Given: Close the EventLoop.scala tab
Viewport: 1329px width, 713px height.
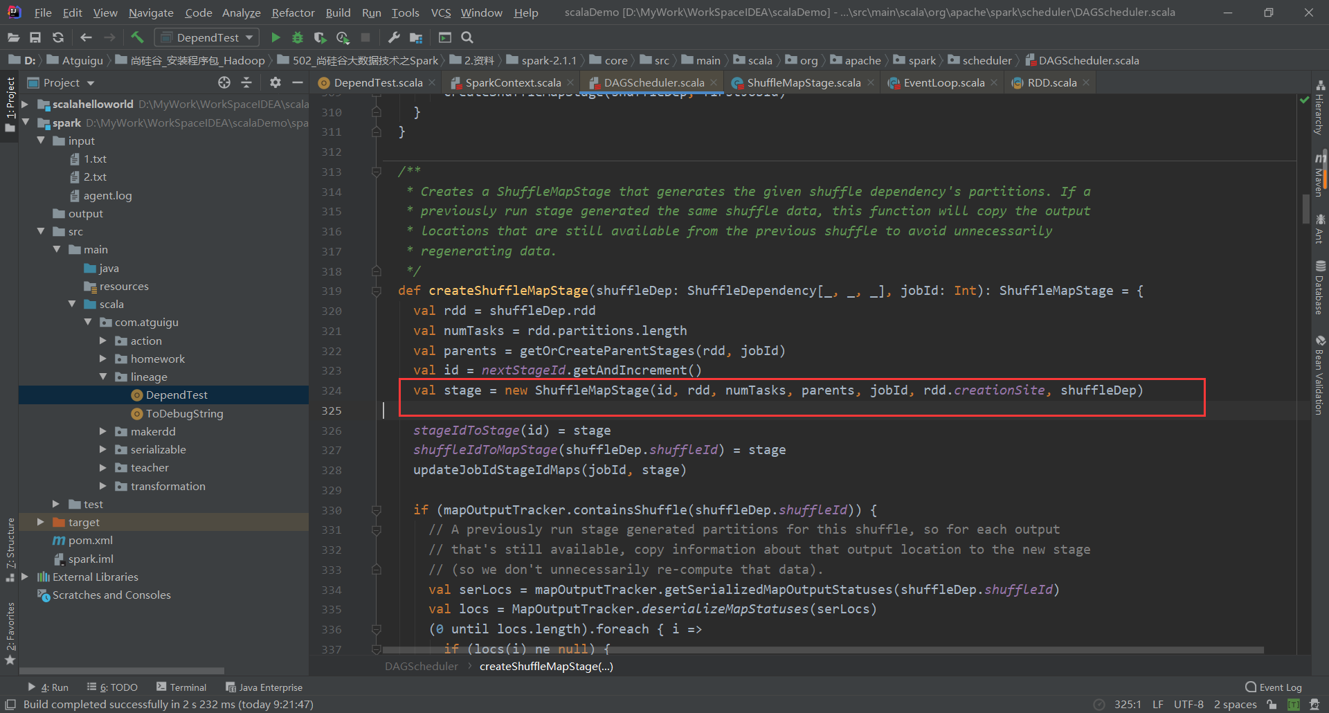Looking at the screenshot, I should click(995, 82).
